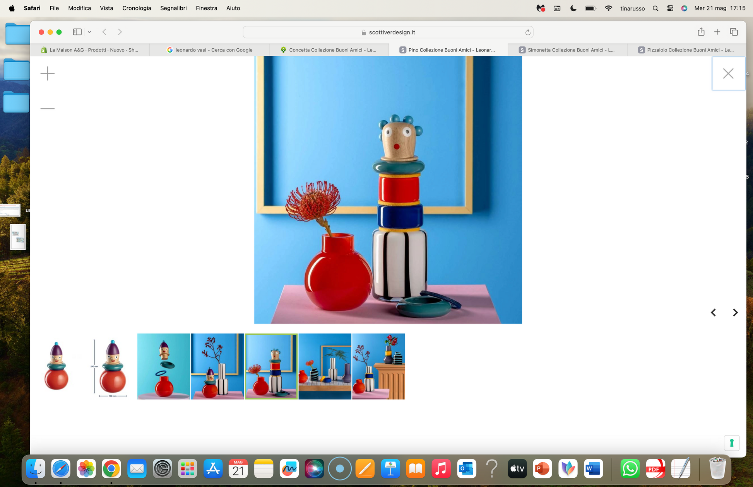Open Music from the Dock
The image size is (753, 487).
(441, 468)
